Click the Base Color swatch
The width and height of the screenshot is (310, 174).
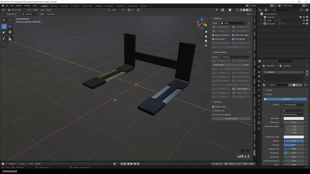(294, 118)
